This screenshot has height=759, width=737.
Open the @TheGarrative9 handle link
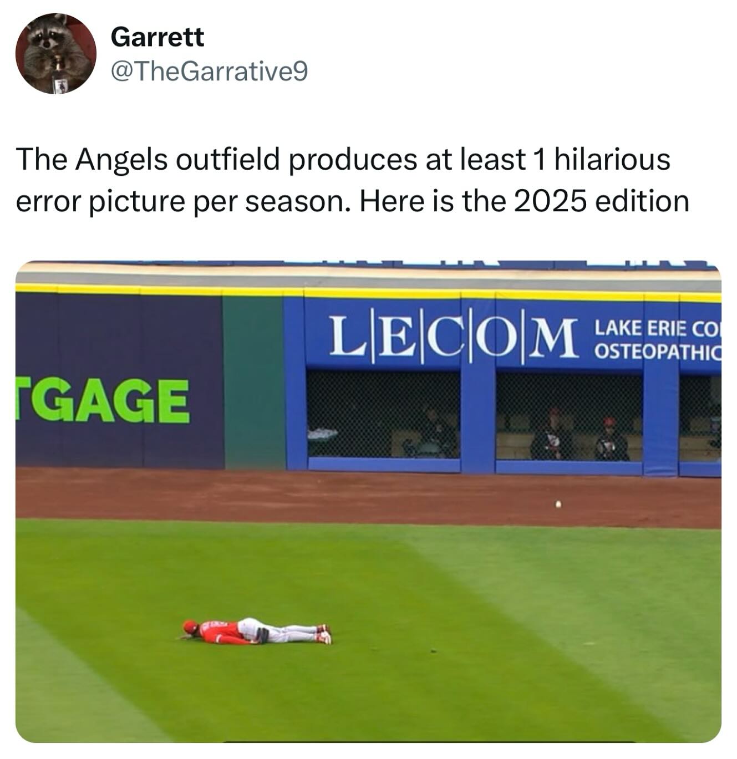[x=209, y=71]
